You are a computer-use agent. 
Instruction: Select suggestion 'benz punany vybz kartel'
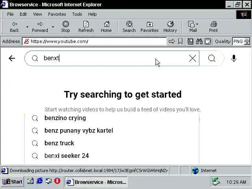point(112,130)
